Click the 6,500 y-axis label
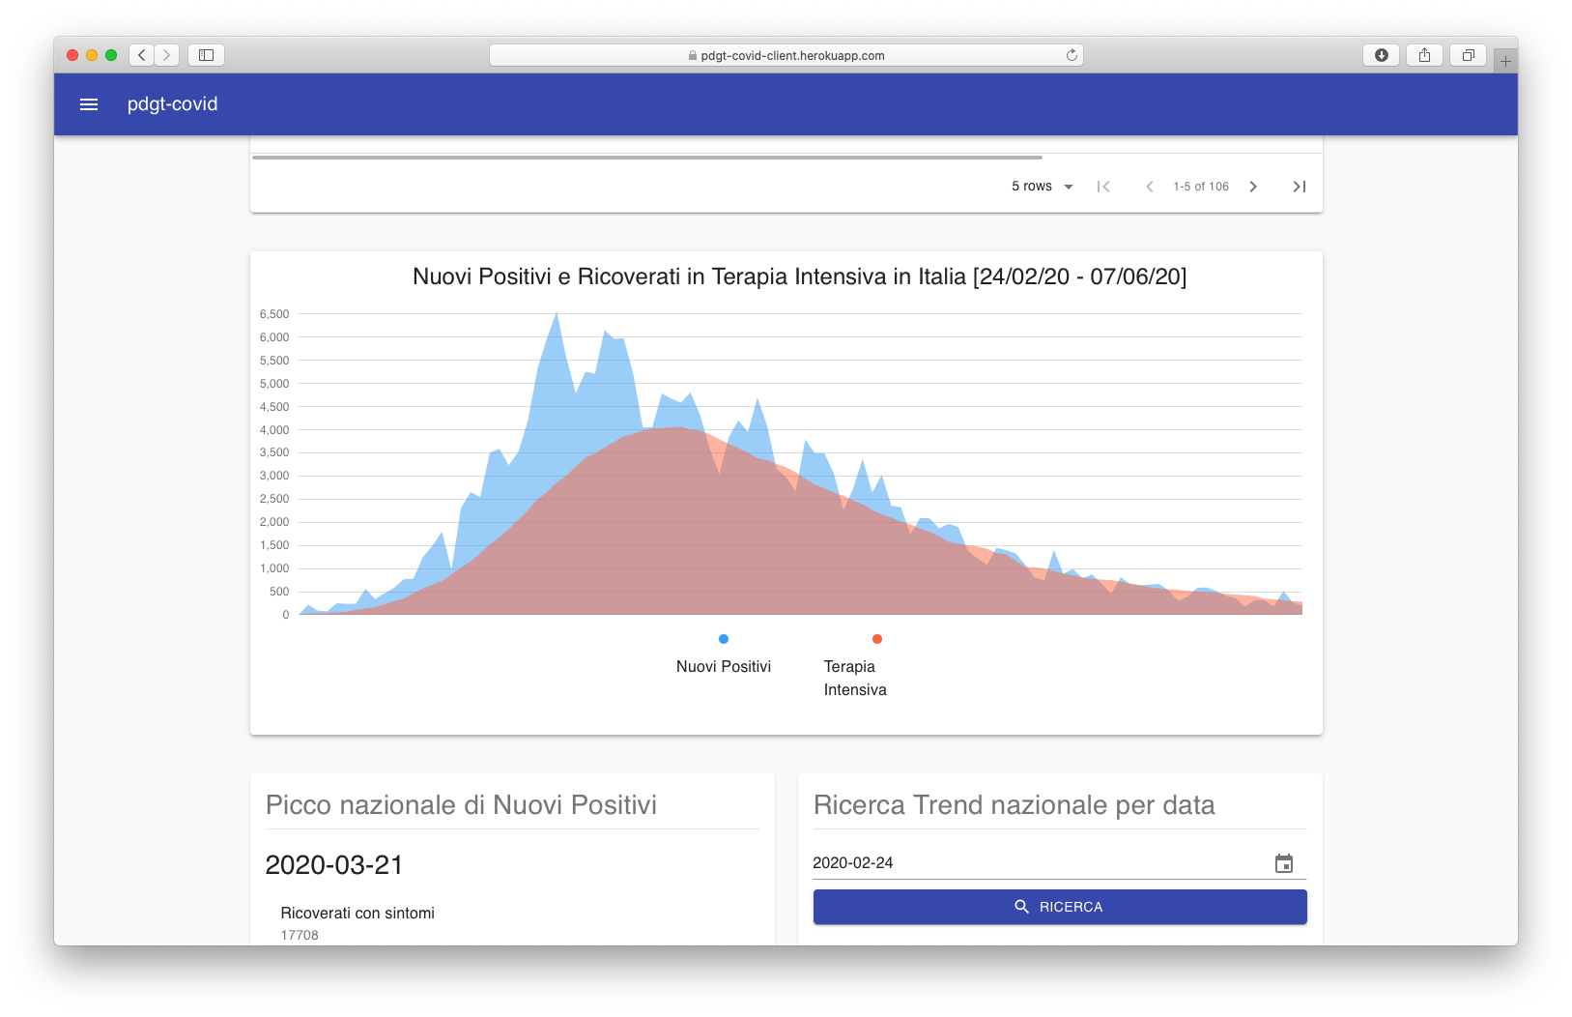Viewport: 1572px width, 1017px height. [274, 314]
